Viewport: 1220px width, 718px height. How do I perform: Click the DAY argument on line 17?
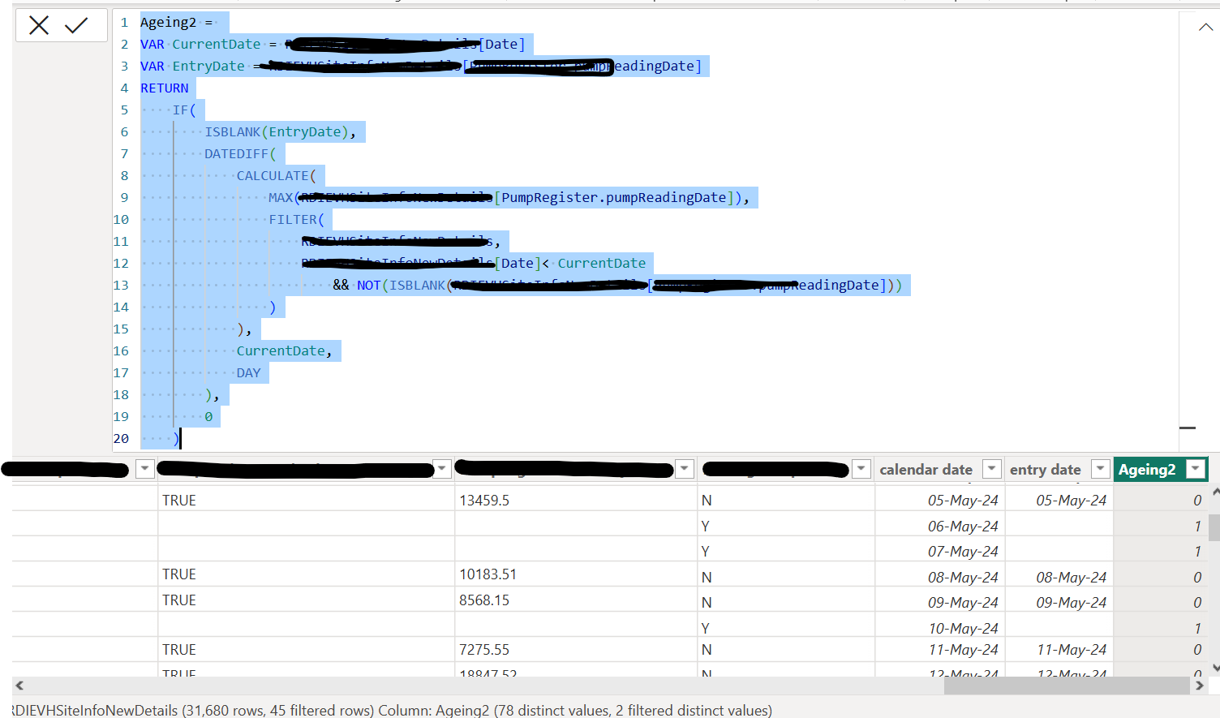pos(248,372)
